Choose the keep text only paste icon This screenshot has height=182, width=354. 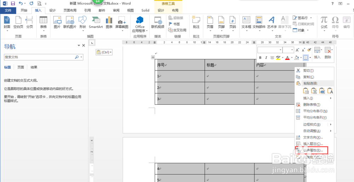[330, 91]
